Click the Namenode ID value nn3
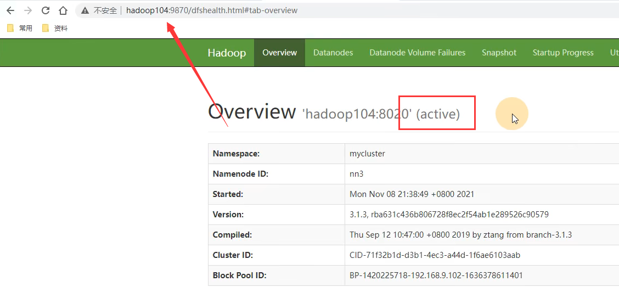 357,174
